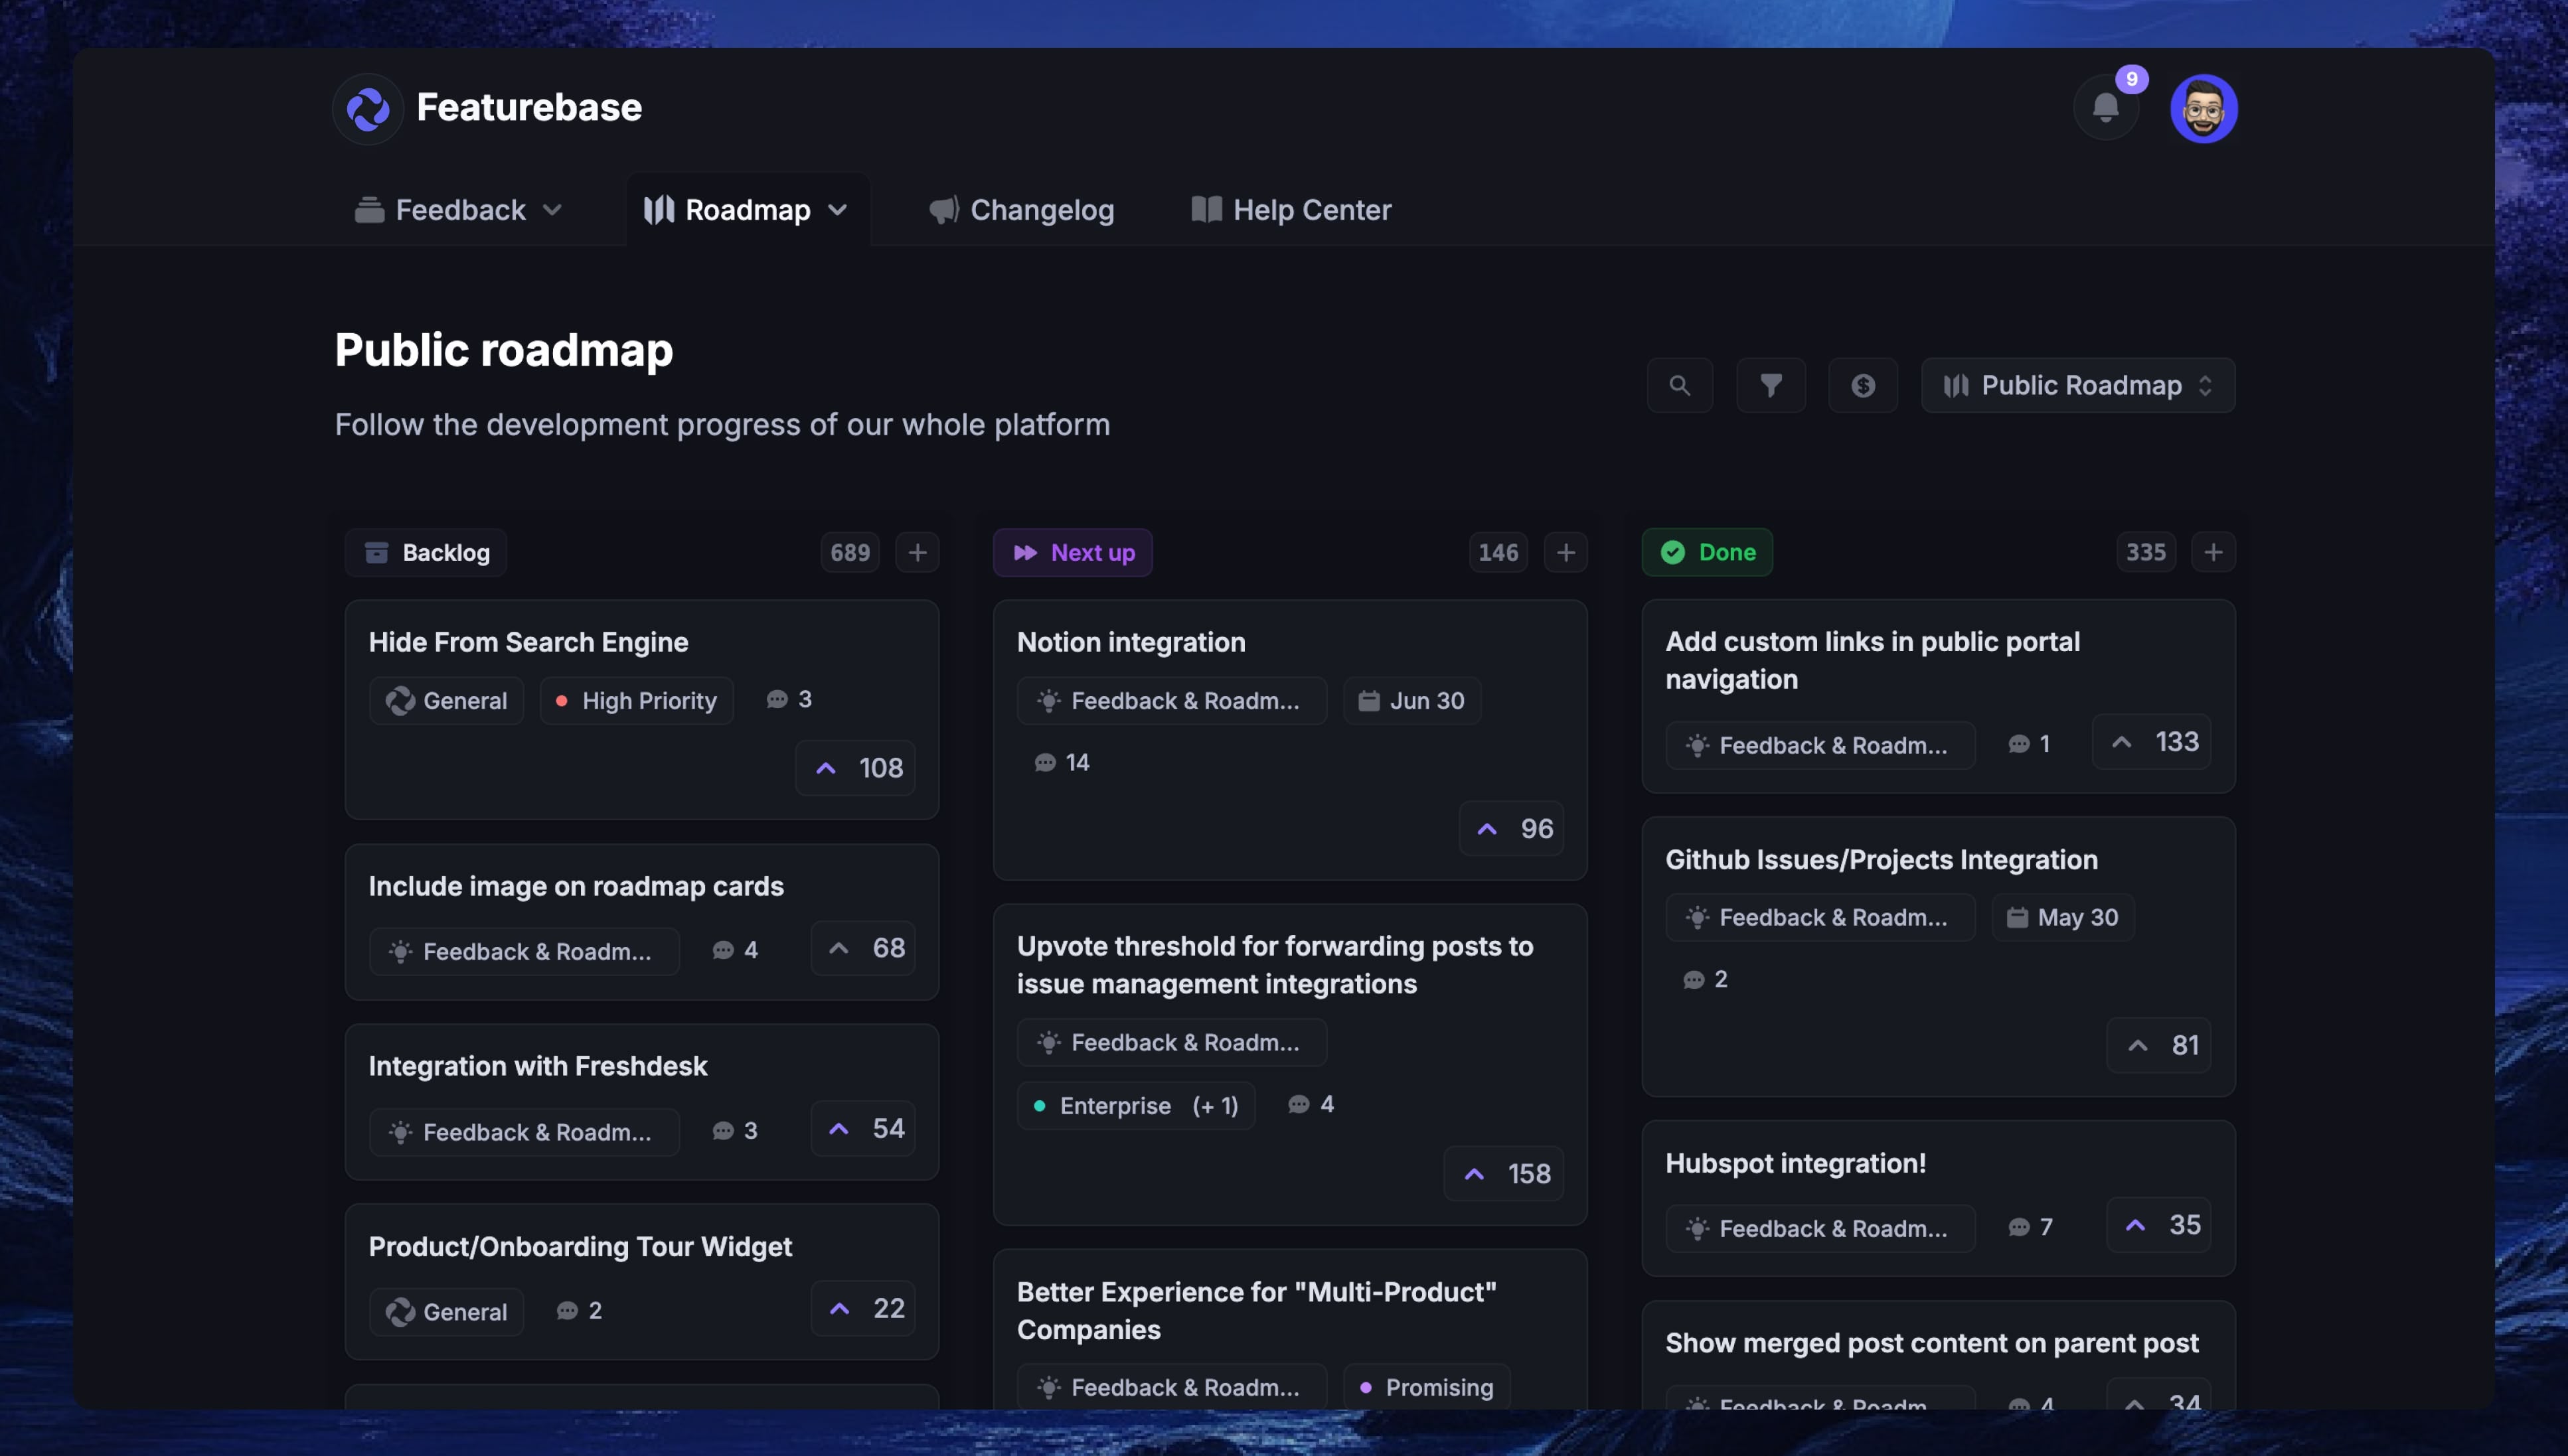Click the Done column label
The width and height of the screenshot is (2568, 1456).
coord(1707,552)
